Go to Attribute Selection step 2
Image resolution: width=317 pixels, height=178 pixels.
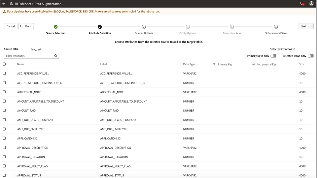pyautogui.click(x=100, y=27)
